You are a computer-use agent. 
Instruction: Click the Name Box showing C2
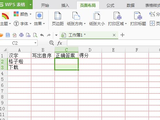19,43
